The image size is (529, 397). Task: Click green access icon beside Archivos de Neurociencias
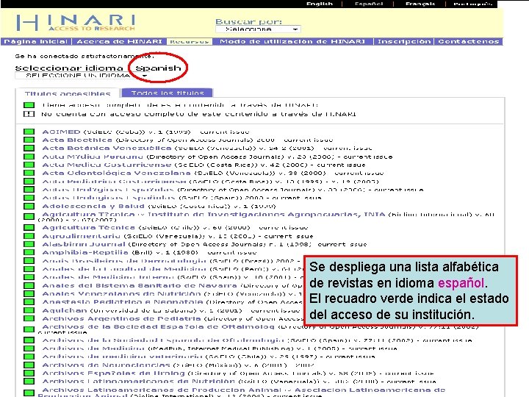(29, 365)
